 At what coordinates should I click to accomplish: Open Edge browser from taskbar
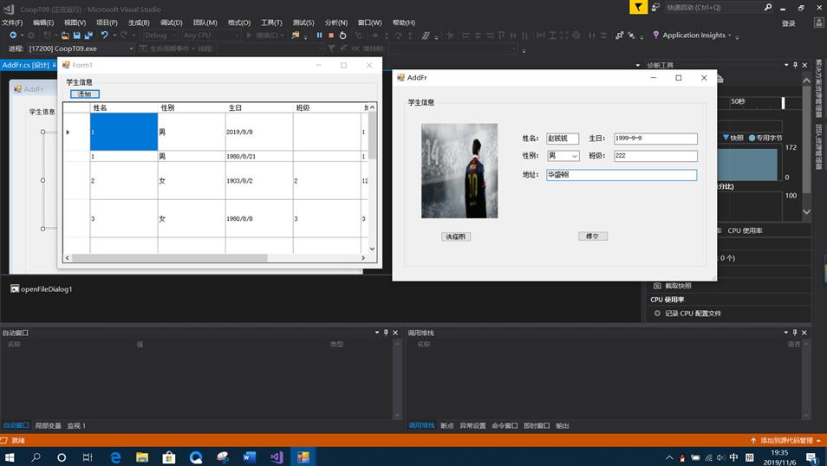[x=115, y=457]
